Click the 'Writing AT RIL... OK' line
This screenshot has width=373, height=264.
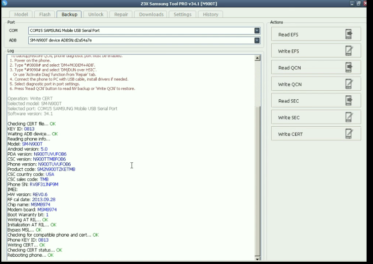click(28, 220)
